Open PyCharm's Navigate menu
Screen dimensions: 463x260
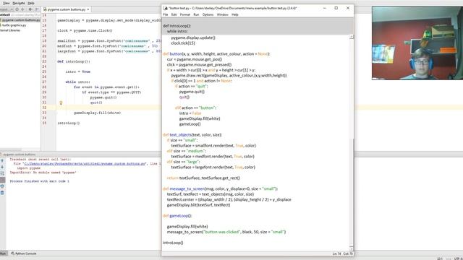(x=19, y=3)
